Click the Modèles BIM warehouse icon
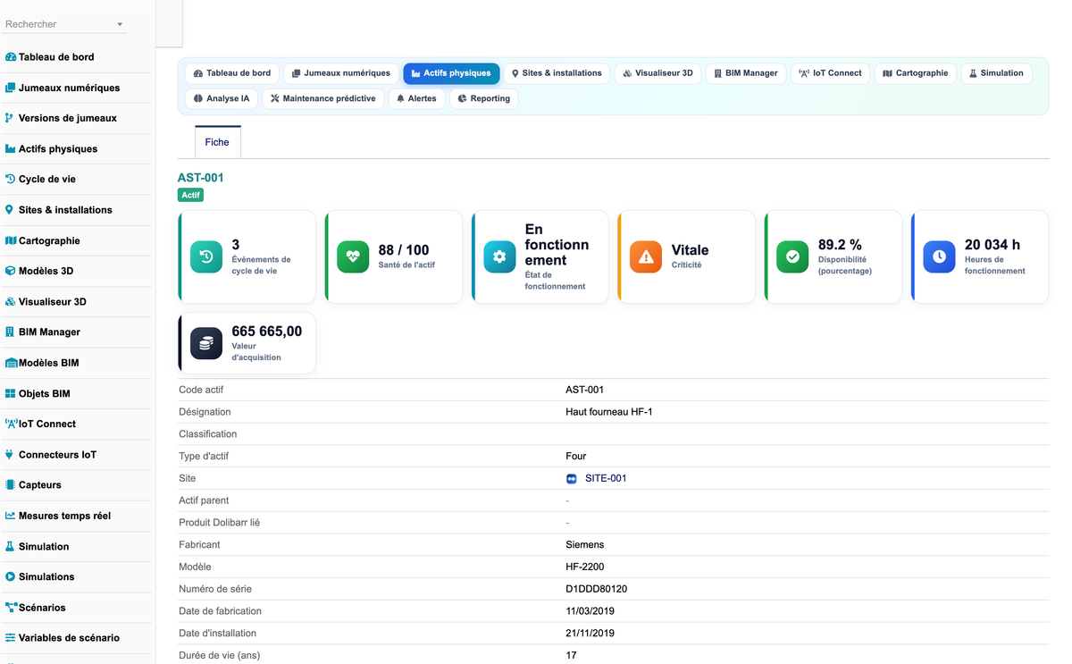 12,363
